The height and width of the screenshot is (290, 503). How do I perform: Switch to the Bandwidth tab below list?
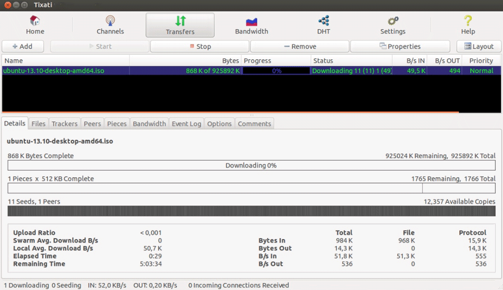[149, 124]
